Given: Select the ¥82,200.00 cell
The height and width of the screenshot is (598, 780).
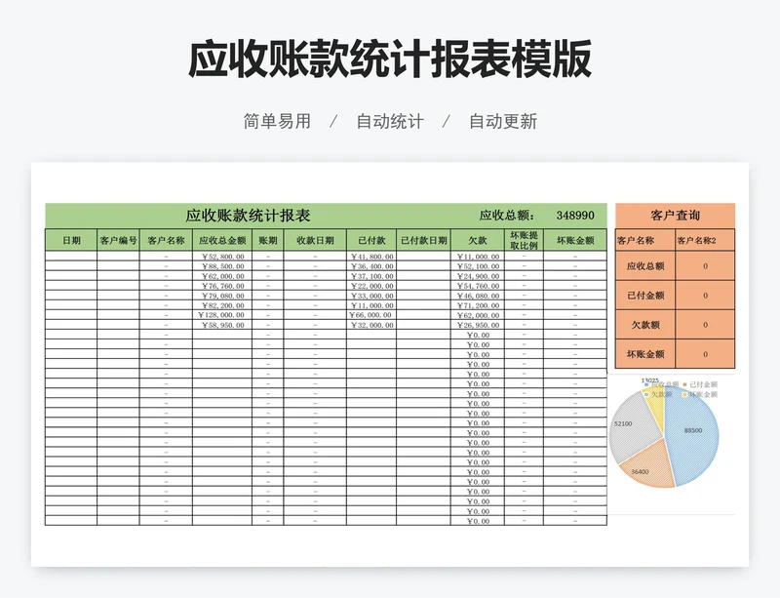Looking at the screenshot, I should [222, 305].
